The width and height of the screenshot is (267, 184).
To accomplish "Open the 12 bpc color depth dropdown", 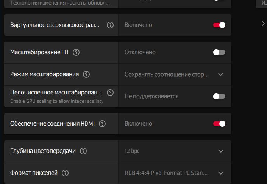I will 221,151.
